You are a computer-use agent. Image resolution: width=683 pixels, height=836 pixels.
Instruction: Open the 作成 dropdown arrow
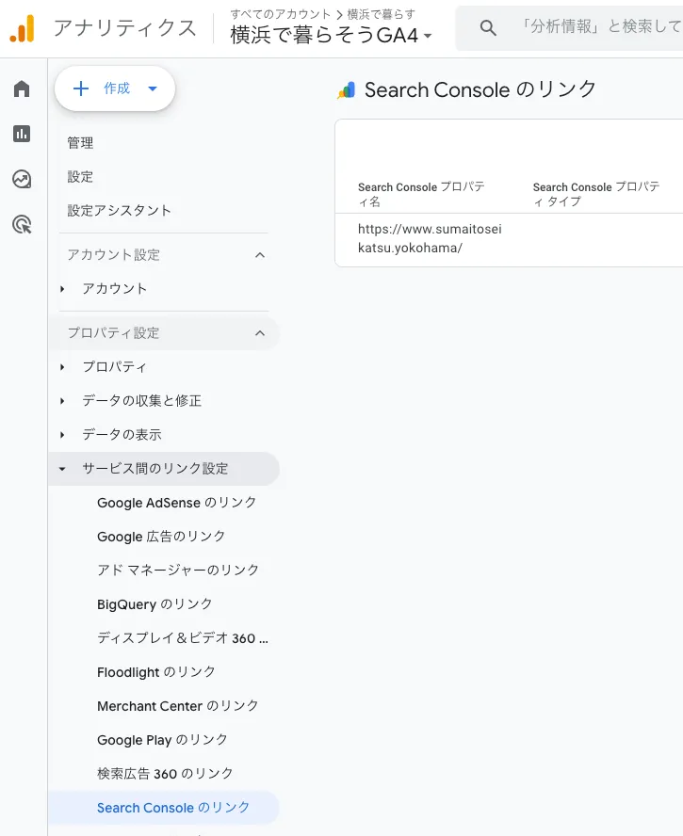(x=152, y=89)
